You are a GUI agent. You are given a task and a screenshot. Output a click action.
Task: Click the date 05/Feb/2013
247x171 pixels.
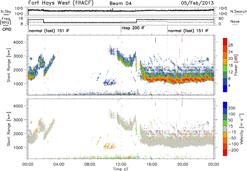(197, 3)
